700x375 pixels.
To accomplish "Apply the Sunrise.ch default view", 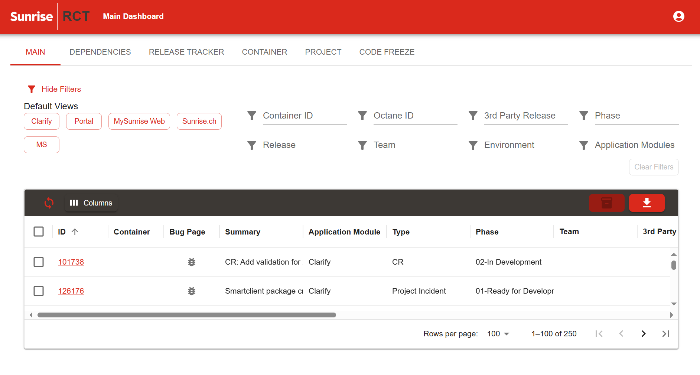I will [x=199, y=121].
